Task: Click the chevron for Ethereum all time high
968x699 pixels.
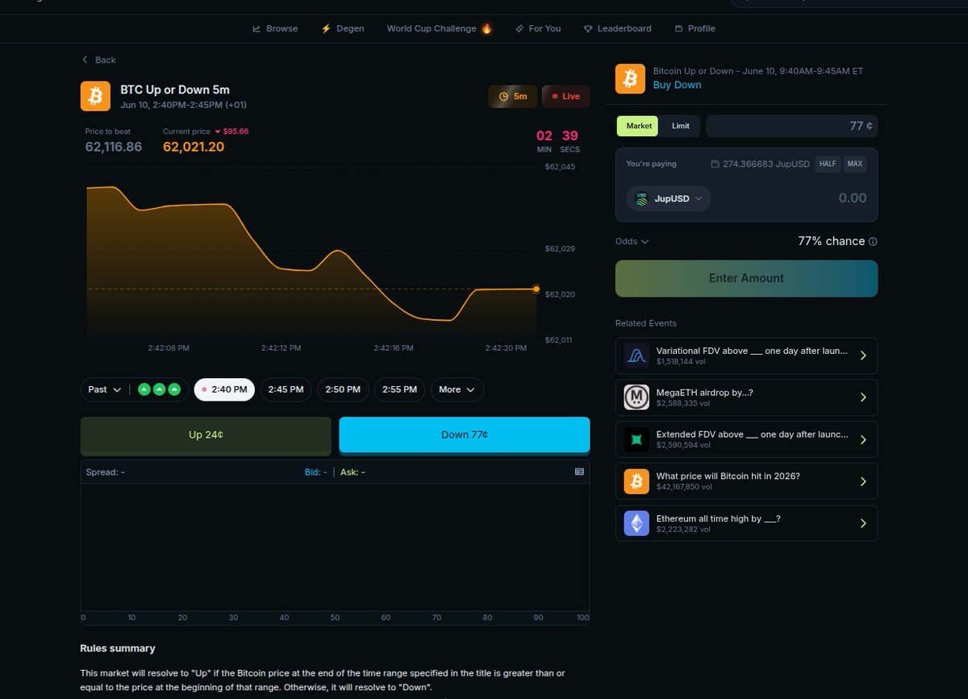Action: [863, 523]
